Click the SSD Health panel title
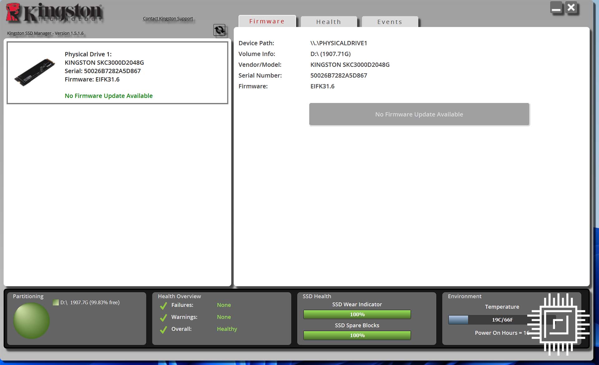The height and width of the screenshot is (365, 599). tap(317, 296)
